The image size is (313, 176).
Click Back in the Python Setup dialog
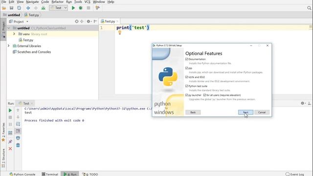pos(193,112)
